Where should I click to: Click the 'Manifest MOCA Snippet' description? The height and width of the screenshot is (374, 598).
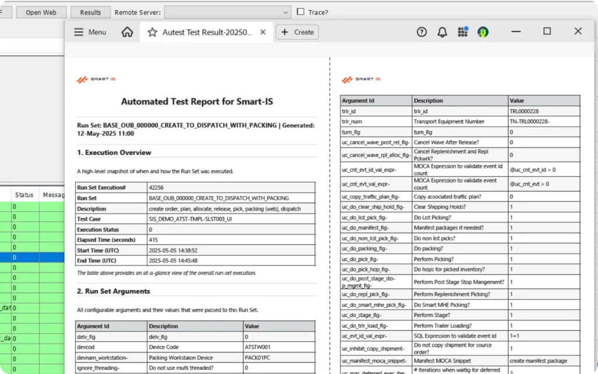tap(443, 361)
